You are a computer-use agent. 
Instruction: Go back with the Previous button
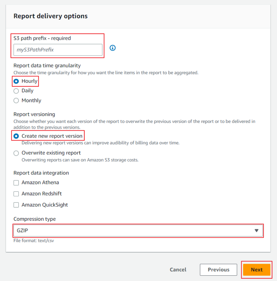pyautogui.click(x=218, y=270)
